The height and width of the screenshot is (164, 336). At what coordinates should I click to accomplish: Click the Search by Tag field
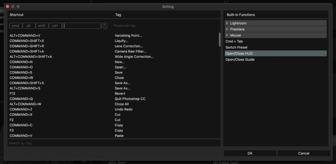[114, 143]
